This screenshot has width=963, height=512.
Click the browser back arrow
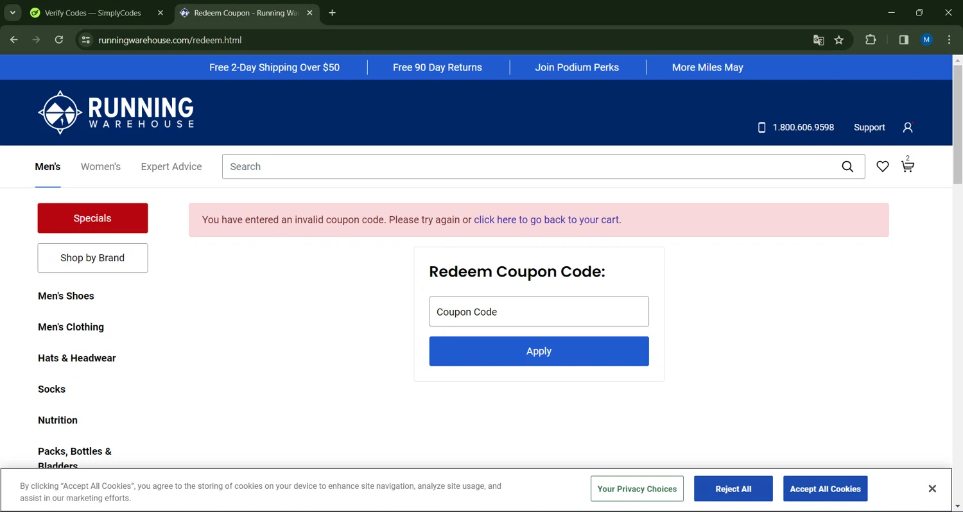14,40
